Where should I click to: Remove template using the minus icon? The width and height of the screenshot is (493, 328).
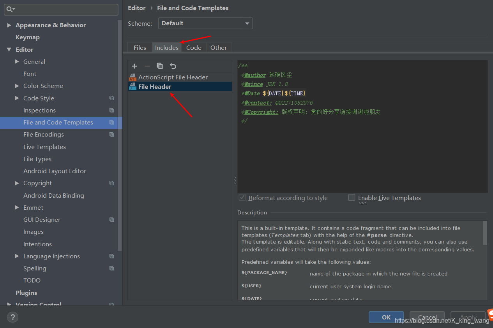click(x=147, y=66)
